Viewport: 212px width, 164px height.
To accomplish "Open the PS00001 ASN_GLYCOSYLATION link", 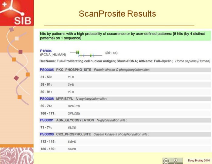I will pos(47,120).
